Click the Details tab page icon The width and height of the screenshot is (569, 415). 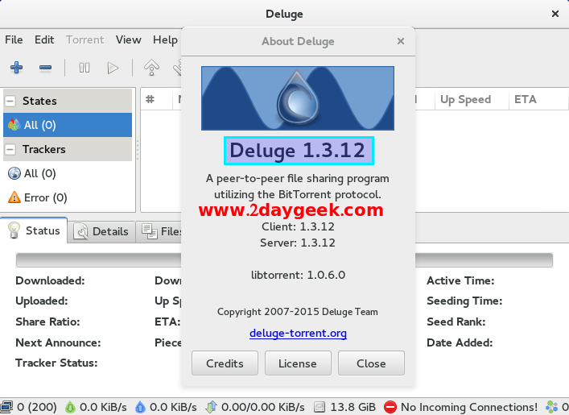pos(80,231)
